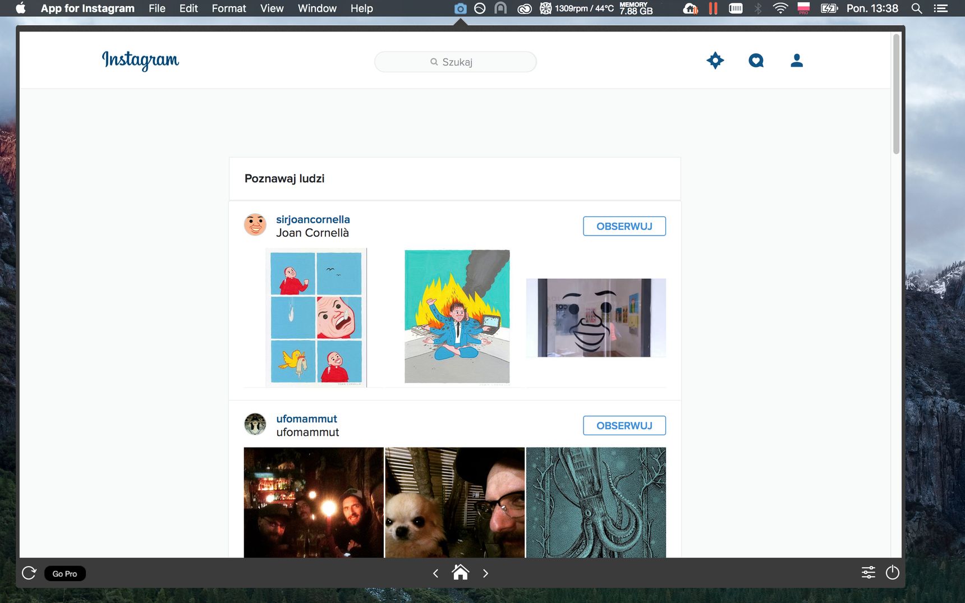Click the Joan Cornellà display name

pyautogui.click(x=313, y=233)
